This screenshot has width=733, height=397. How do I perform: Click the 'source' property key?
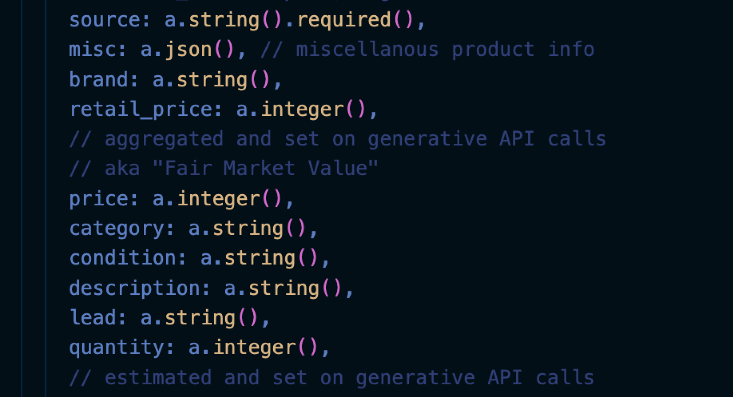click(105, 20)
